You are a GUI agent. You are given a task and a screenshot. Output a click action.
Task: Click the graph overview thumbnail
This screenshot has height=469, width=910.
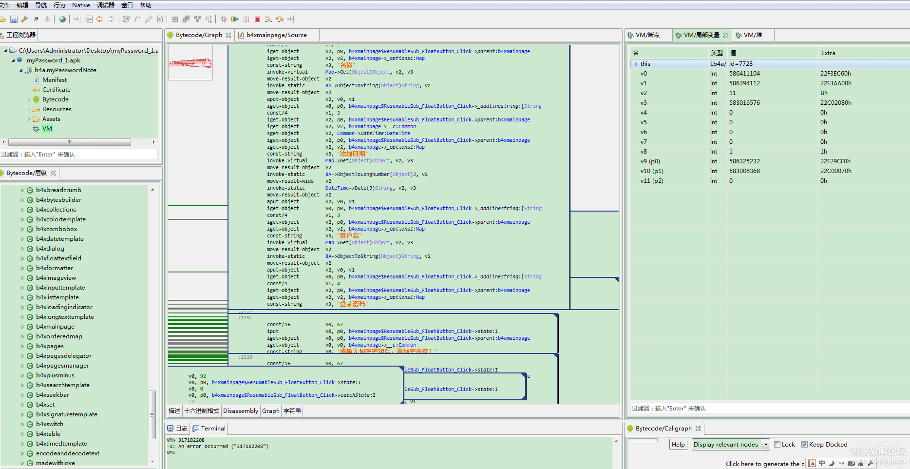pos(190,63)
